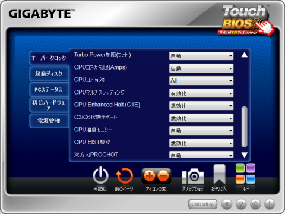The width and height of the screenshot is (285, 214).
Task: Click the round @ button
Action: pyautogui.click(x=255, y=204)
